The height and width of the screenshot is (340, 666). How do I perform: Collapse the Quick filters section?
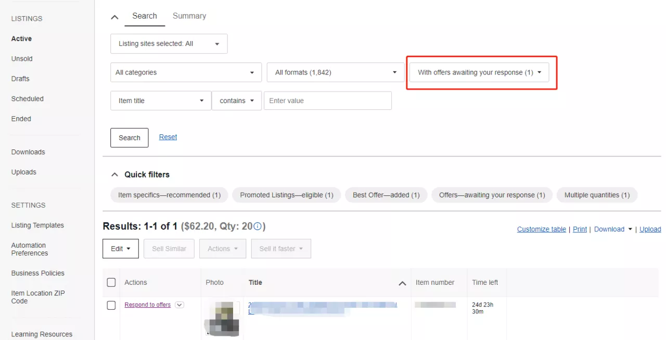click(x=114, y=175)
